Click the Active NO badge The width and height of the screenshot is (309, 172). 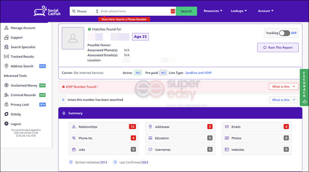[138, 73]
